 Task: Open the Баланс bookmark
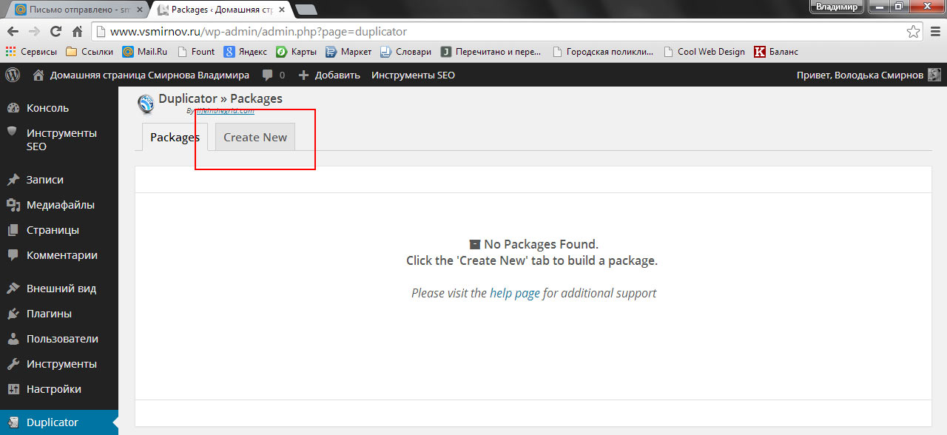coord(776,52)
